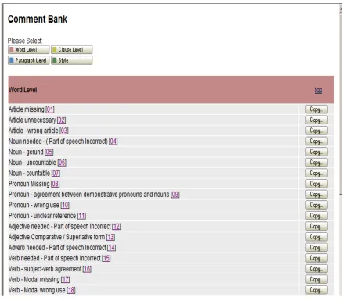
Task: Copy the Noun needed comment
Action: point(316,142)
